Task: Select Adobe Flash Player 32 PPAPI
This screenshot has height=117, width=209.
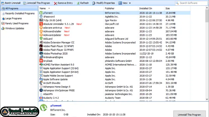Action: 58,50
